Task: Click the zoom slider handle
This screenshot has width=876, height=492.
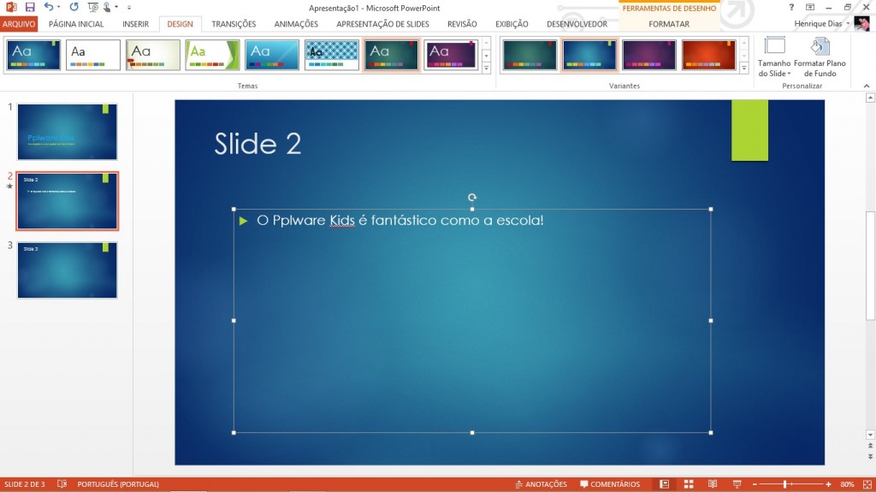Action: [784, 484]
